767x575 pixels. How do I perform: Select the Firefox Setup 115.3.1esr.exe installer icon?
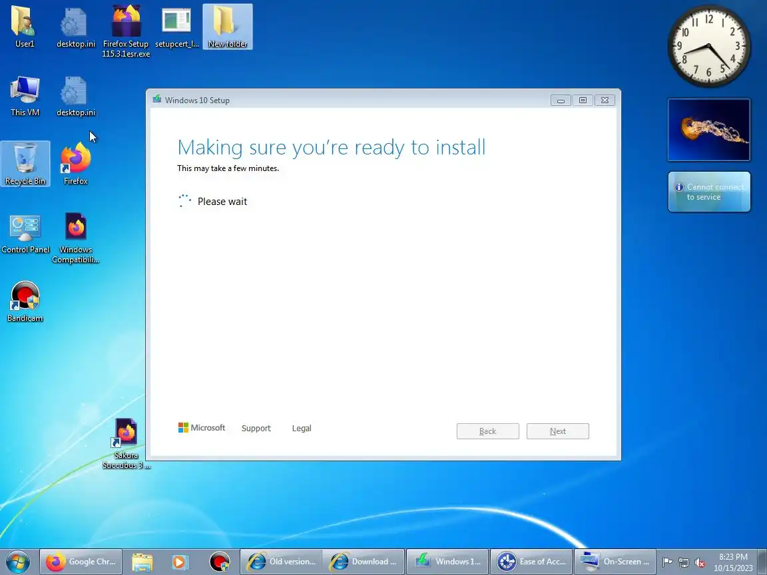[x=126, y=31]
